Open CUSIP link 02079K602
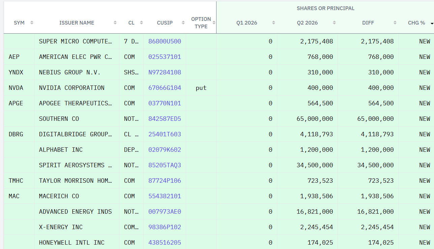This screenshot has height=249, width=434. (x=165, y=150)
